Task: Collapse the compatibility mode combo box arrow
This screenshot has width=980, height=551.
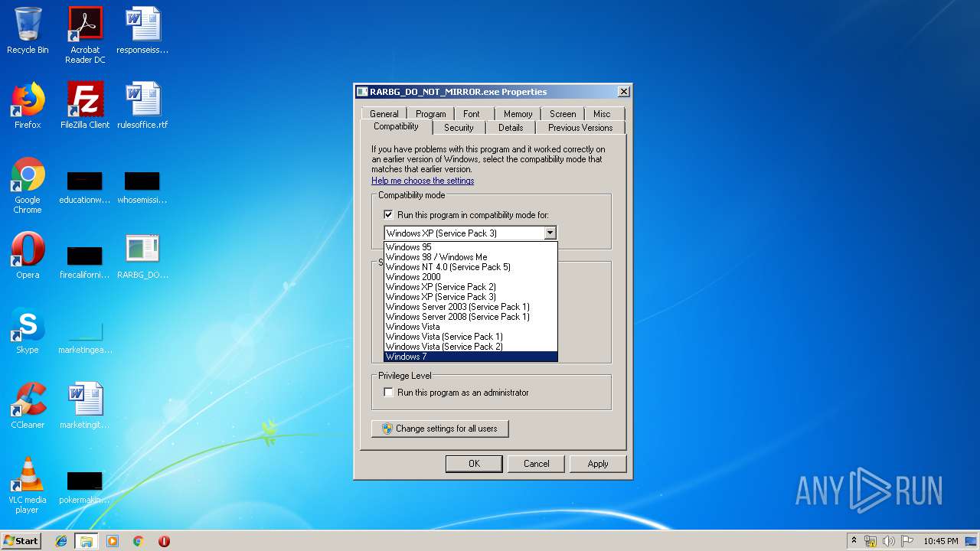Action: coord(549,233)
